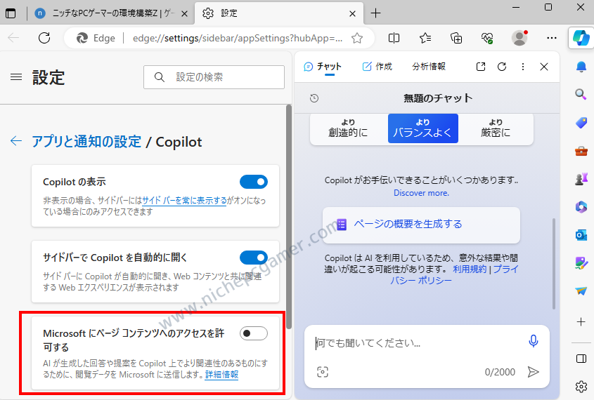Go back with the browser back arrow
Image resolution: width=594 pixels, height=400 pixels.
13,38
